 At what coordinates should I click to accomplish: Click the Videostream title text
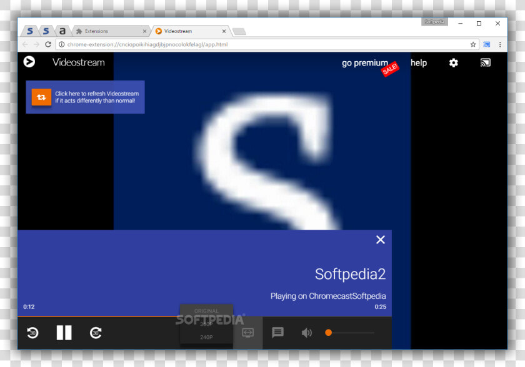(x=78, y=62)
